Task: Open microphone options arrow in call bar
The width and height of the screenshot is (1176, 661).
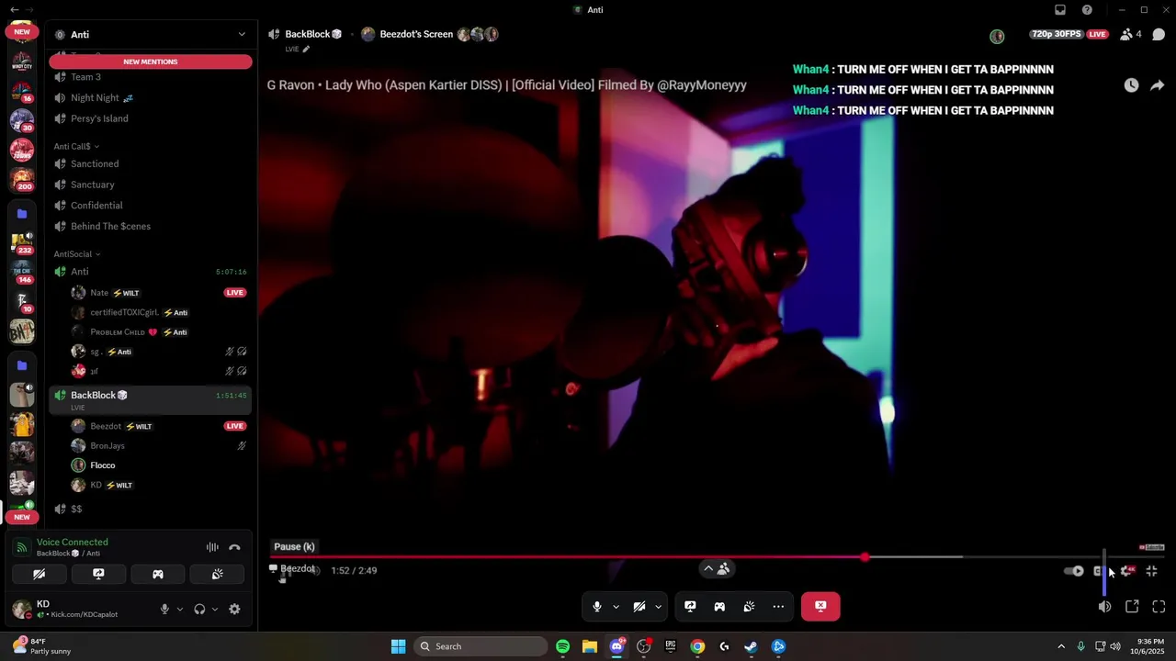Action: 616,606
